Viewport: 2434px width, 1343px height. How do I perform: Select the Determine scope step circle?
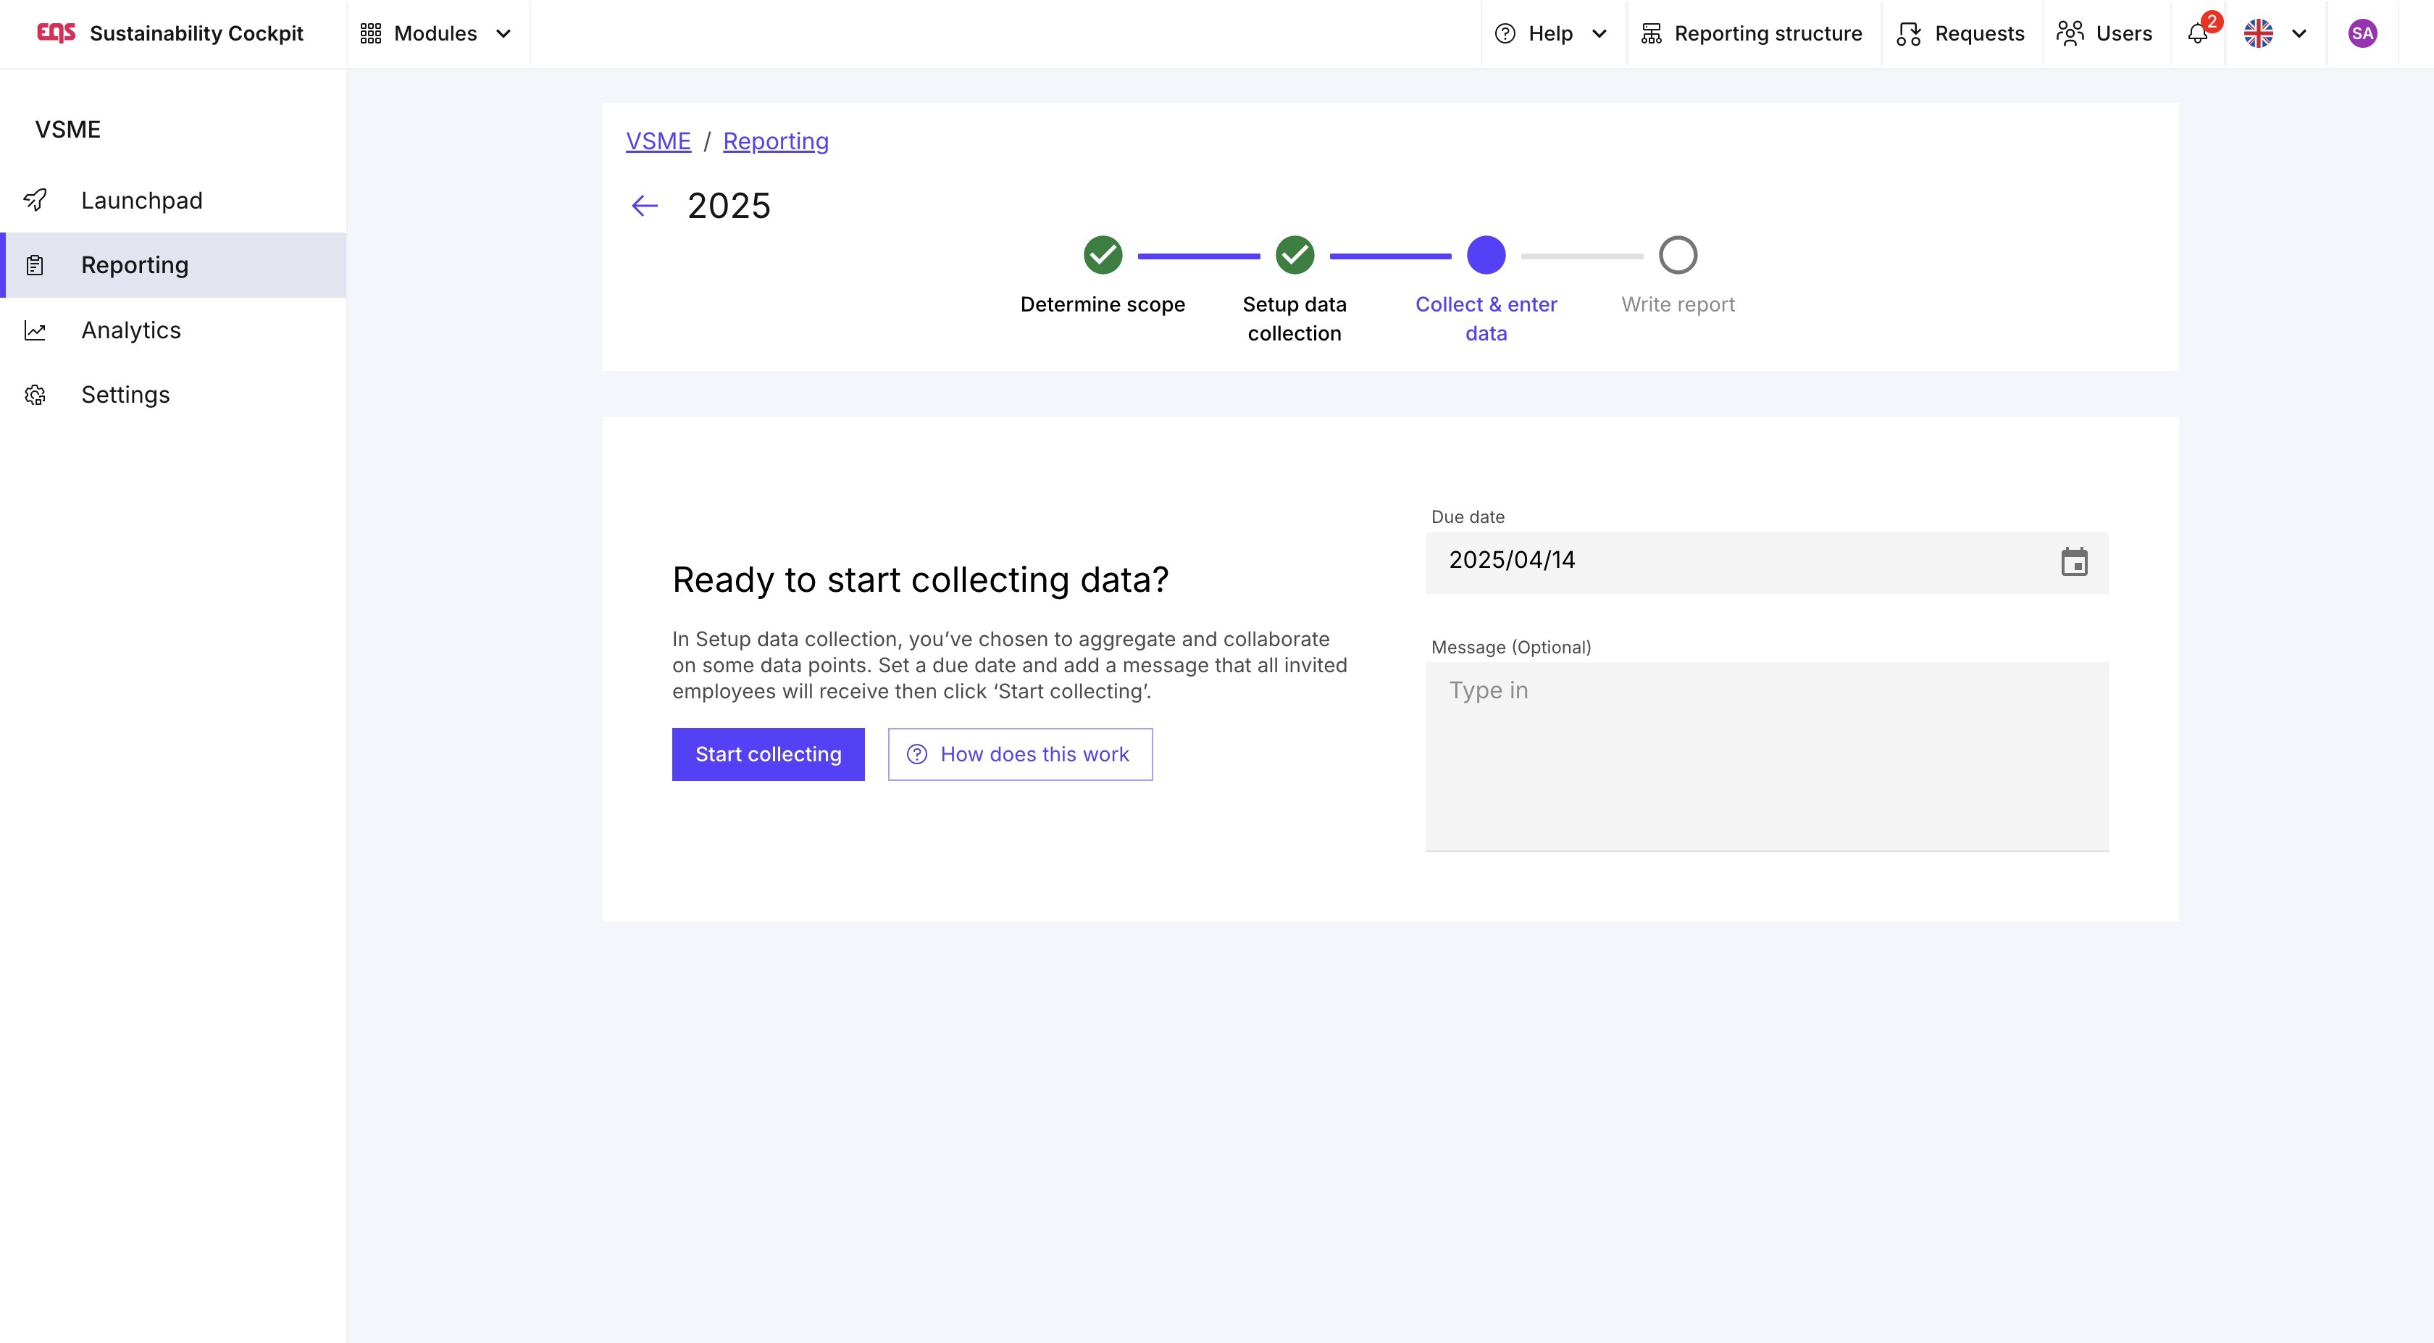pos(1102,255)
